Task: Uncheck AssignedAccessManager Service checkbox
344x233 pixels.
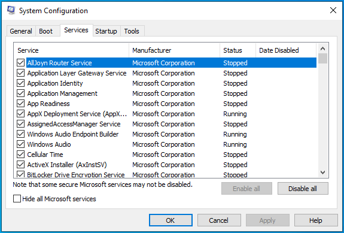Action: pos(20,124)
